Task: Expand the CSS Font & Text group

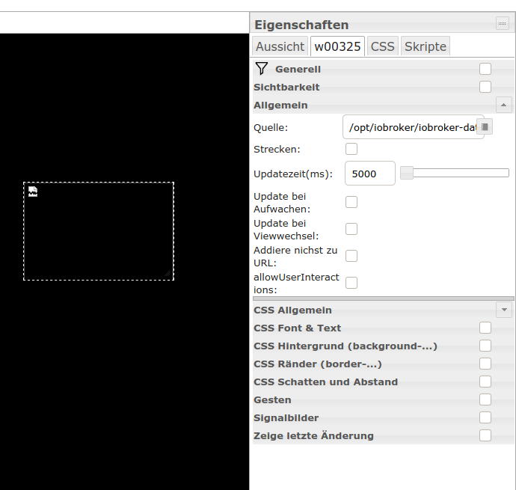Action: 485,328
